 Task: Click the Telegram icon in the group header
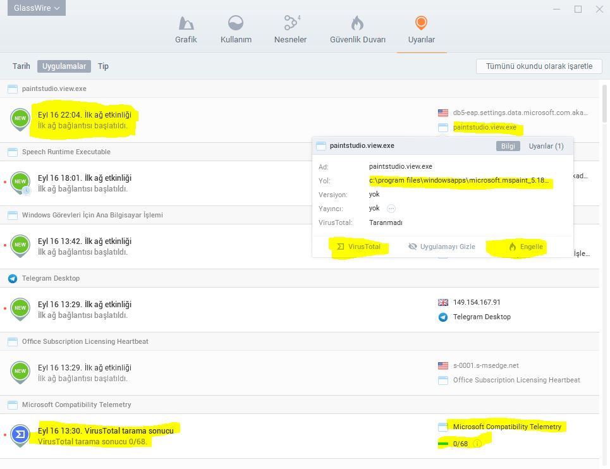[x=13, y=279]
